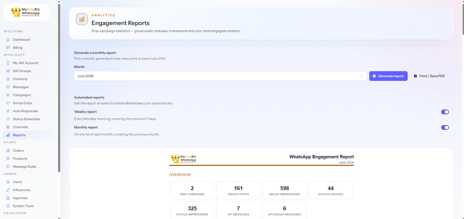The height and width of the screenshot is (219, 464).
Task: Go to the Products page
Action: (28, 159)
